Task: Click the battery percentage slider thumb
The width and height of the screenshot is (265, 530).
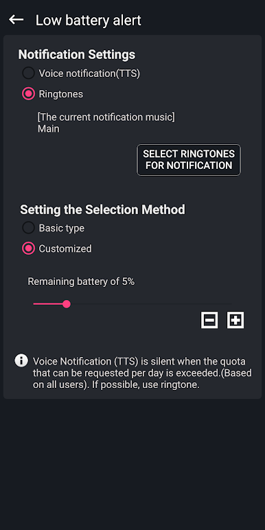Action: coord(67,304)
